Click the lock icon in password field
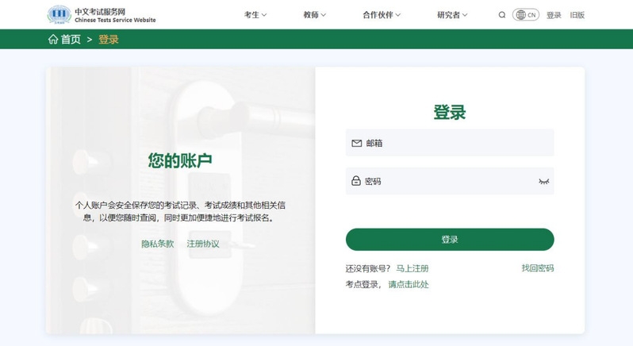This screenshot has width=633, height=346. click(355, 180)
